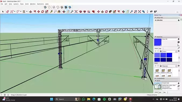Screen dimensions: 182x102
Task: Activate the Freehand line tool
Action: coord(12,12)
